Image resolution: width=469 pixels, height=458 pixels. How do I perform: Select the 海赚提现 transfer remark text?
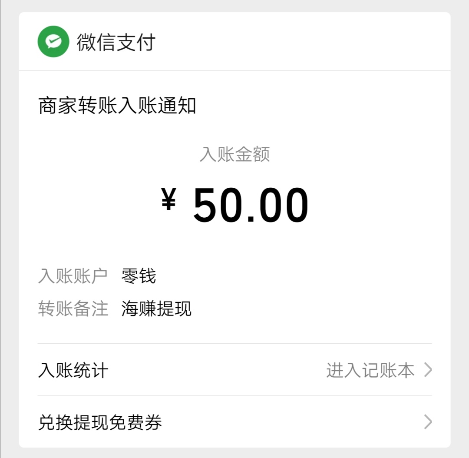[156, 309]
